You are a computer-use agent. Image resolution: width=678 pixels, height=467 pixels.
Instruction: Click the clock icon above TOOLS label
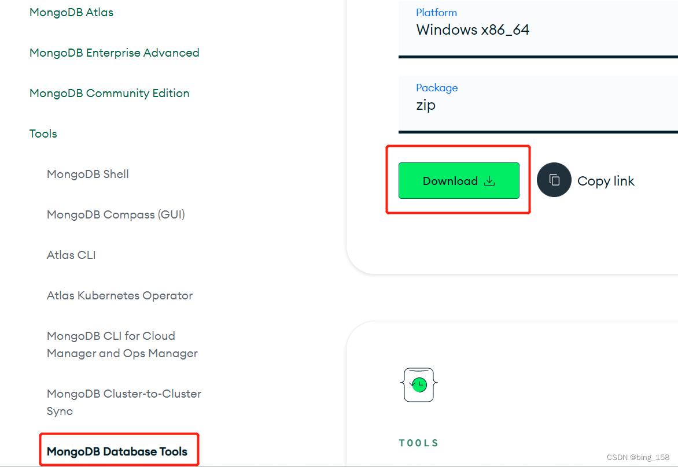pyautogui.click(x=418, y=384)
